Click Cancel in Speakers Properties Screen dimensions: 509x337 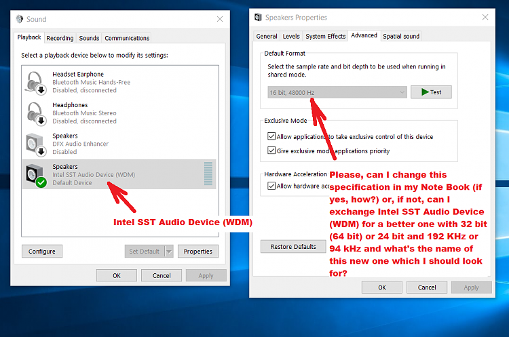point(427,287)
